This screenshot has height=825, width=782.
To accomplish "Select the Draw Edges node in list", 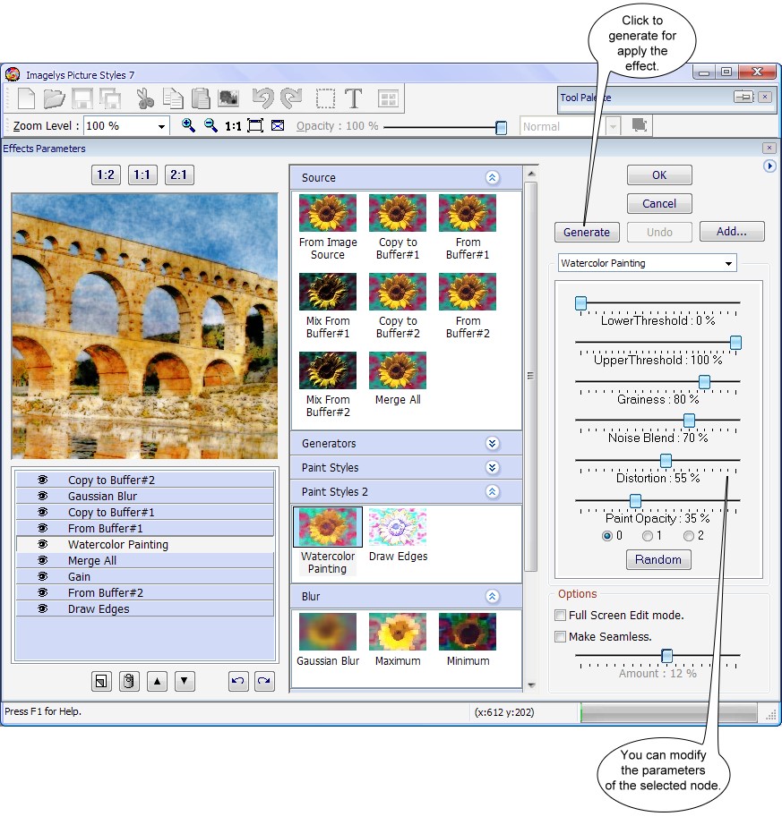I will [99, 609].
